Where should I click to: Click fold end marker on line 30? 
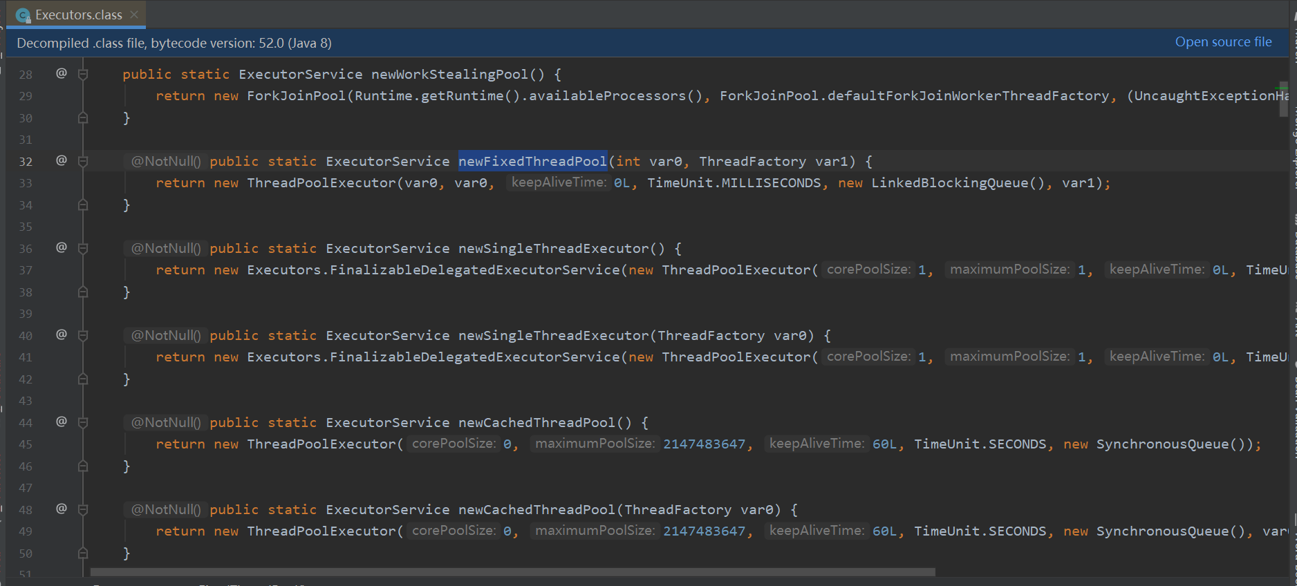point(83,117)
